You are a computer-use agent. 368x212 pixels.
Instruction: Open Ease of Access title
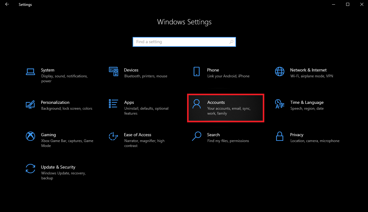138,135
